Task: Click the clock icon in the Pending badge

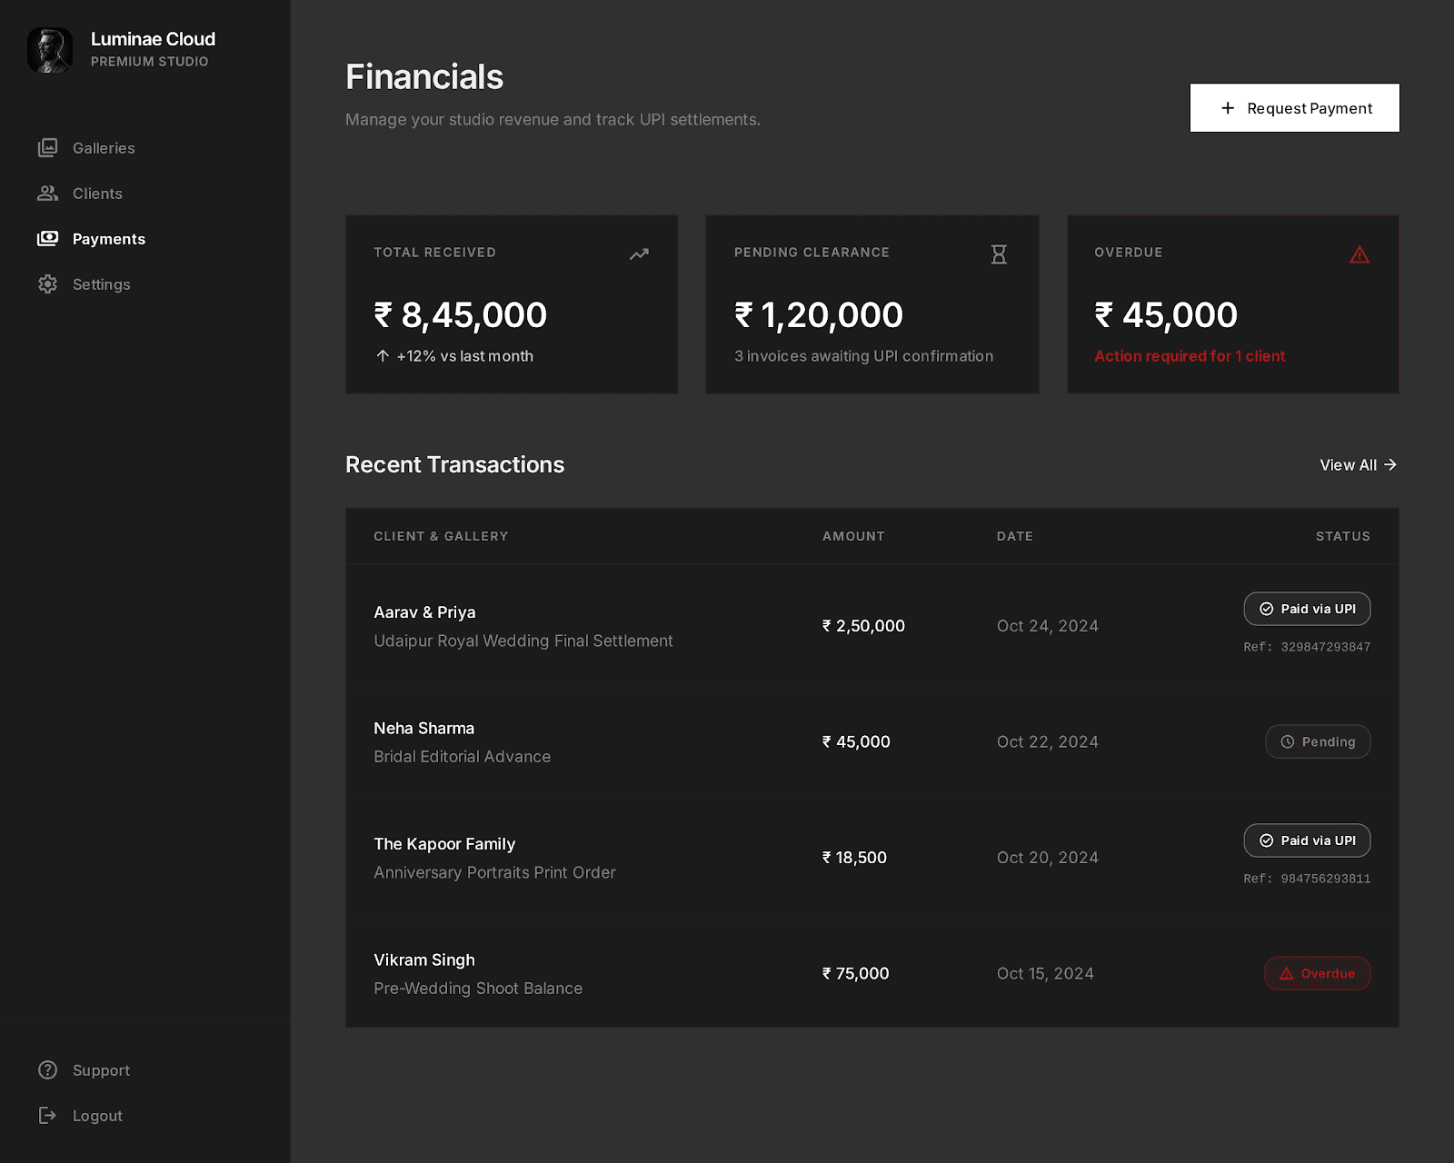Action: click(x=1288, y=741)
